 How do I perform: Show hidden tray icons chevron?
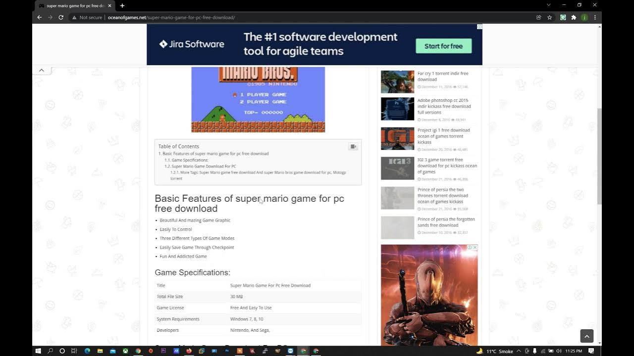[x=519, y=351]
